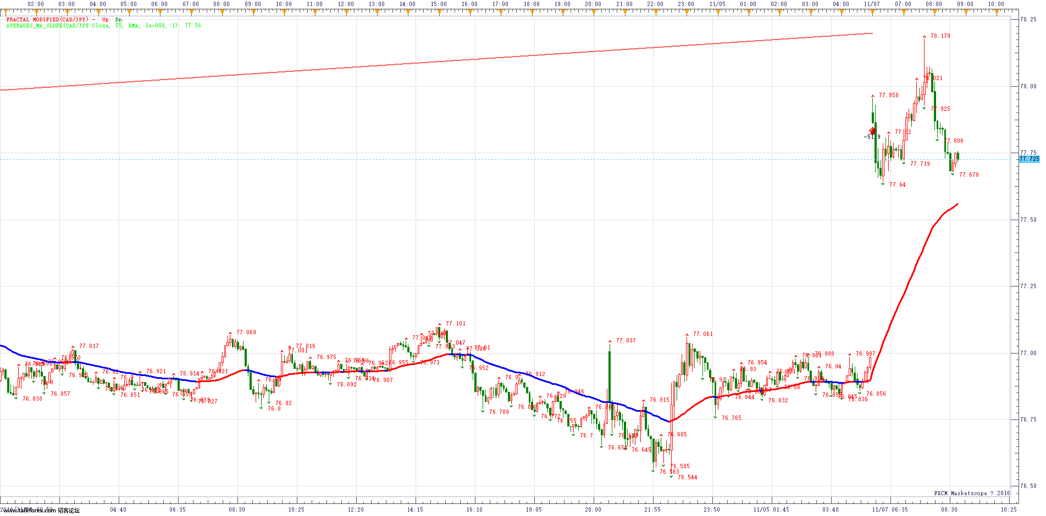Click the 76.50 price axis label

pyautogui.click(x=1028, y=486)
